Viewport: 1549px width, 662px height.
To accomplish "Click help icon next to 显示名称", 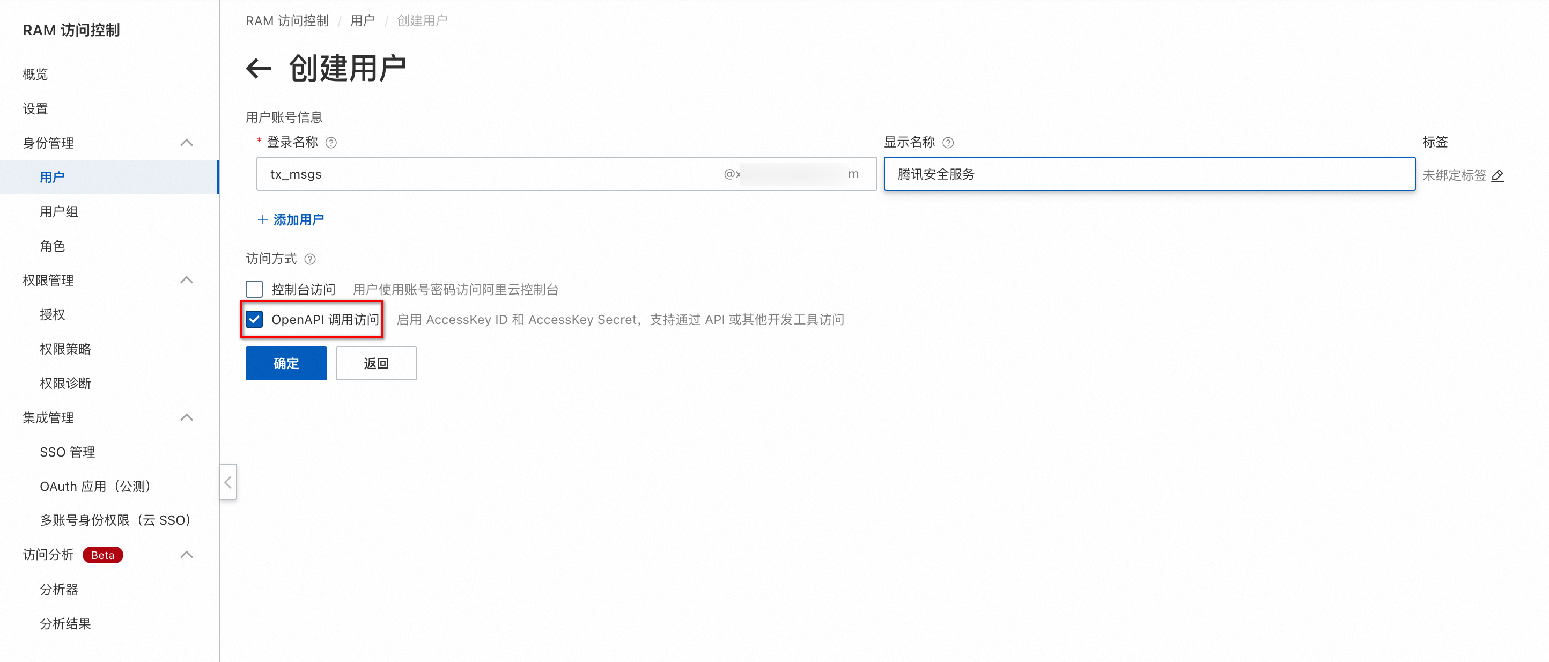I will point(948,143).
